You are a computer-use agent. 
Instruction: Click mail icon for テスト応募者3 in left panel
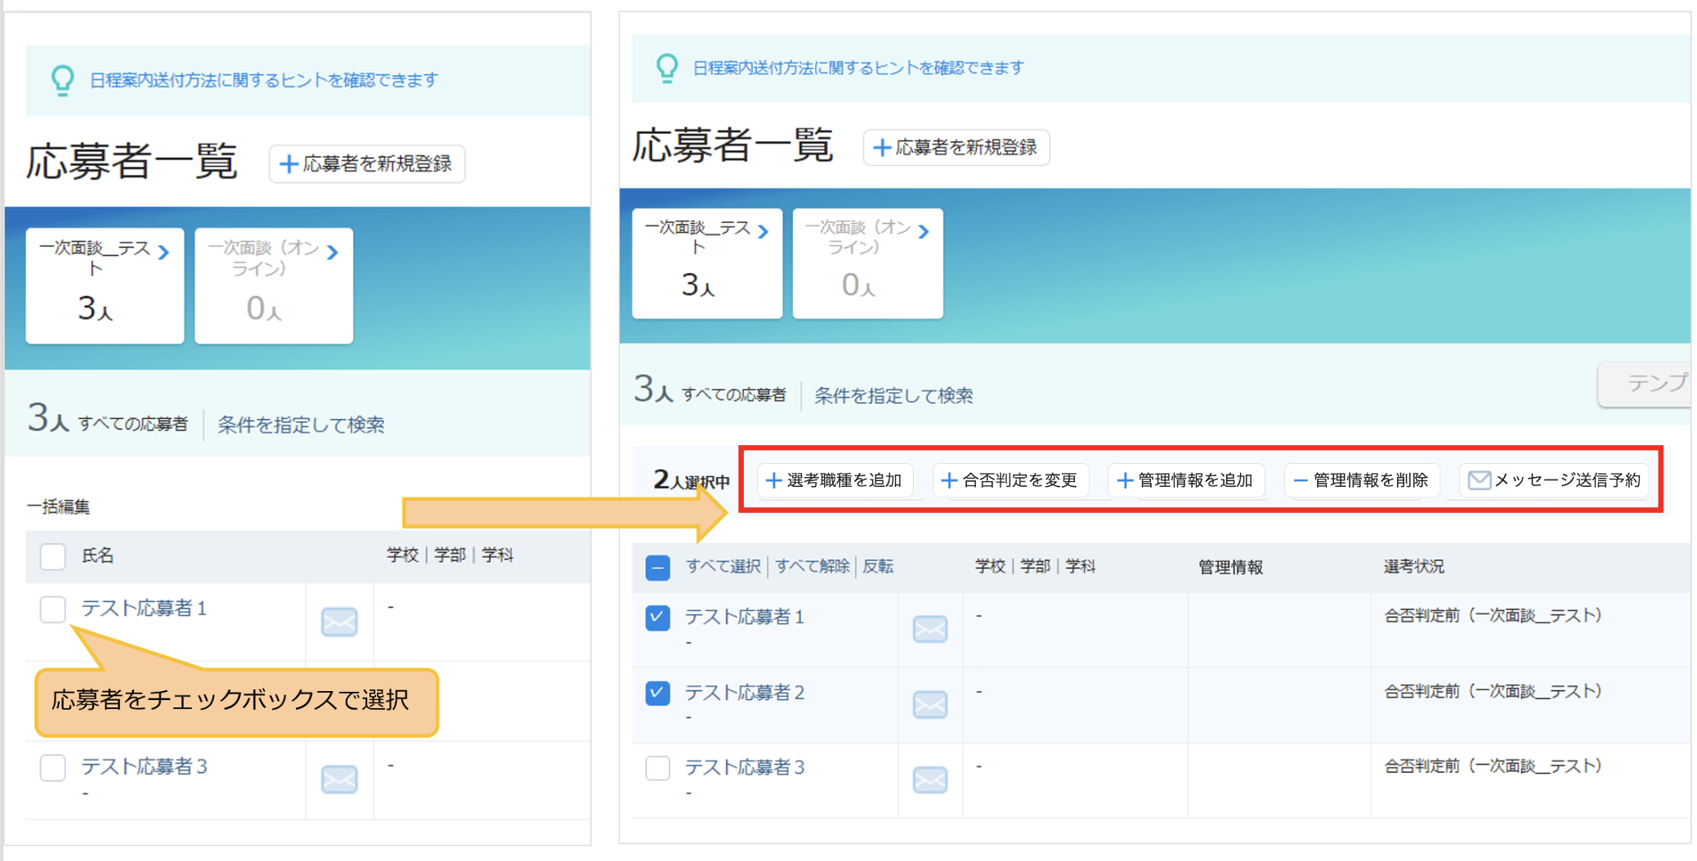click(x=339, y=779)
